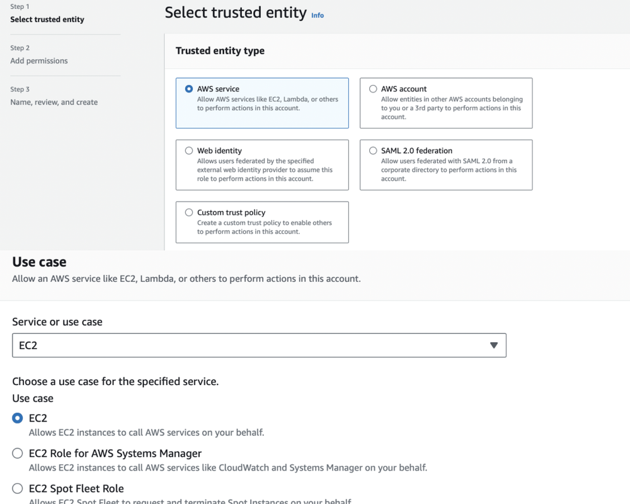Click the CloudWatch and Systems Manager description text

pos(228,468)
